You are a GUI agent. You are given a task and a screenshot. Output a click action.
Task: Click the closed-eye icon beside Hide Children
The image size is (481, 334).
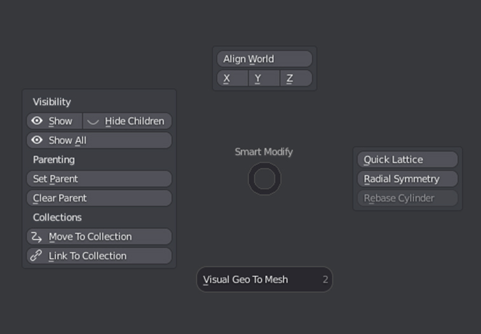point(93,122)
